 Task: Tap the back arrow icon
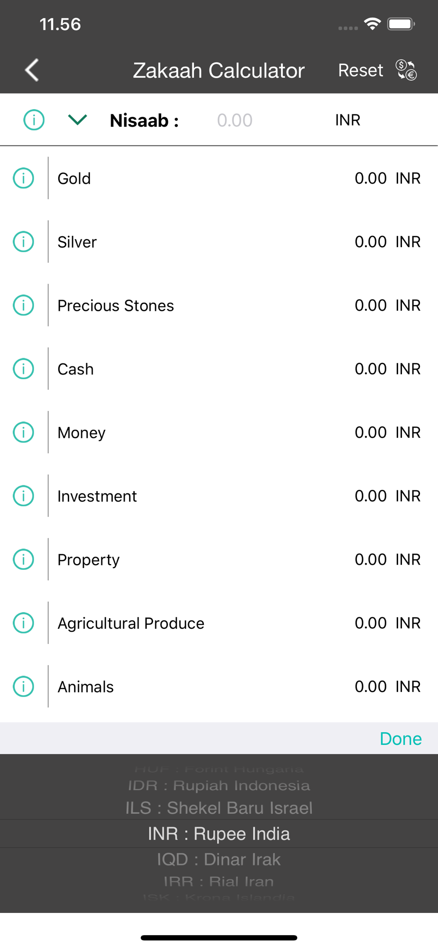point(32,70)
